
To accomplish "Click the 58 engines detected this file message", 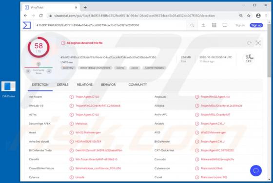I will click(85, 43).
